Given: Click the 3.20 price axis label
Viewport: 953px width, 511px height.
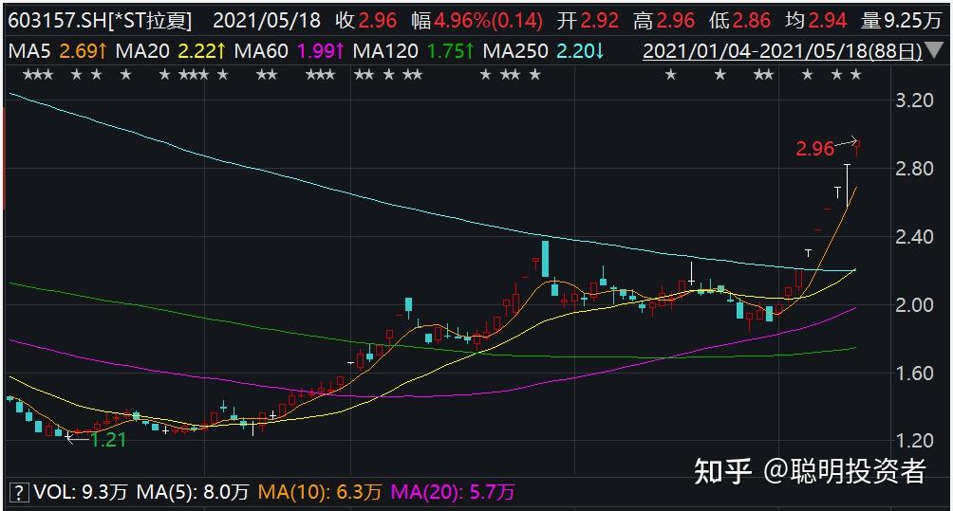Looking at the screenshot, I should coord(915,100).
